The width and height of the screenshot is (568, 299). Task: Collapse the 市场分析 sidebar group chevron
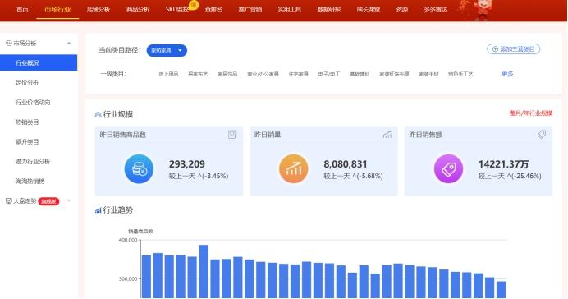pos(69,44)
